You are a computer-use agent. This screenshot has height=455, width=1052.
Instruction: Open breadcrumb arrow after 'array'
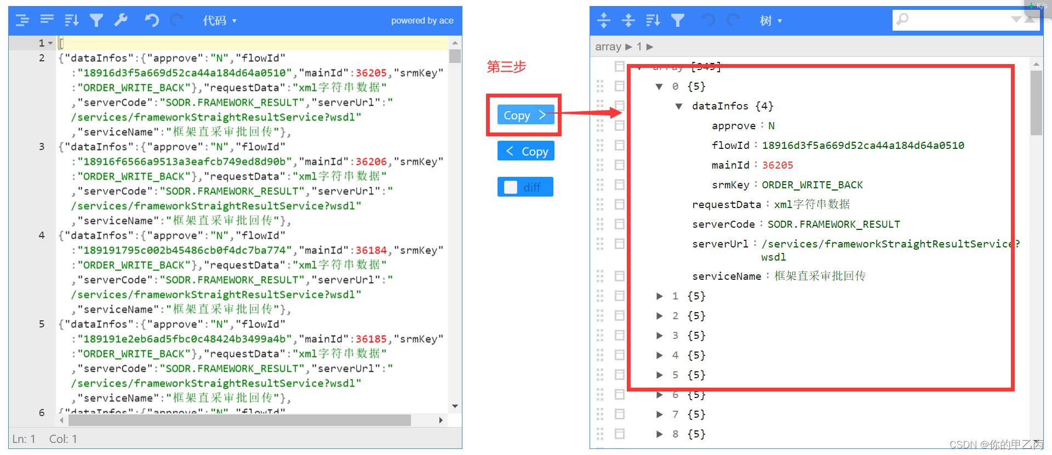(628, 47)
